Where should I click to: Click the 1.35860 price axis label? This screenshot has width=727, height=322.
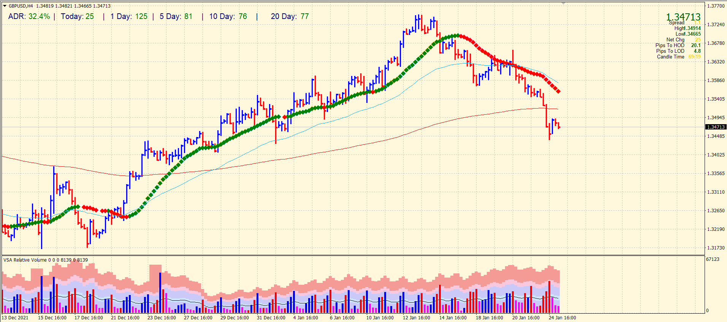point(716,80)
